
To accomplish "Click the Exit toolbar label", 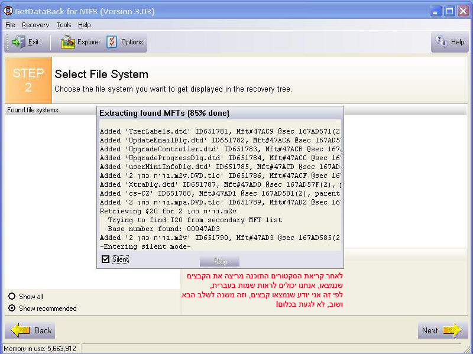I will coord(33,42).
